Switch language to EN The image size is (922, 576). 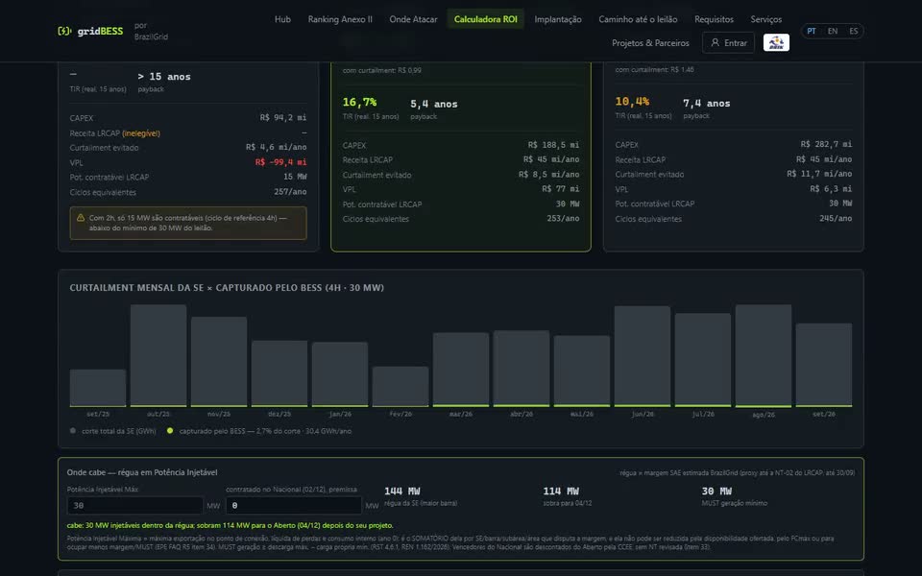tap(833, 31)
